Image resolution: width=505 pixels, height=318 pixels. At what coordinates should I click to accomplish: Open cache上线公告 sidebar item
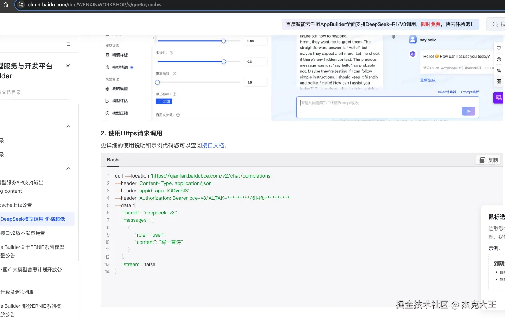click(x=16, y=205)
